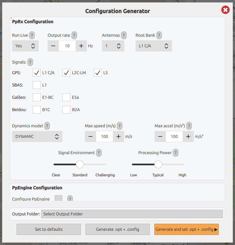Select the Output Folder field
235x245 pixels.
[x=132, y=214]
